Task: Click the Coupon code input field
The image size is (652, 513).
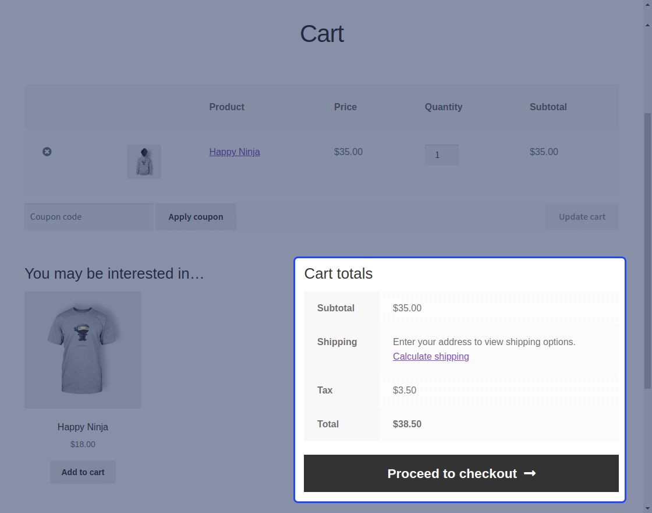Action: click(x=88, y=216)
